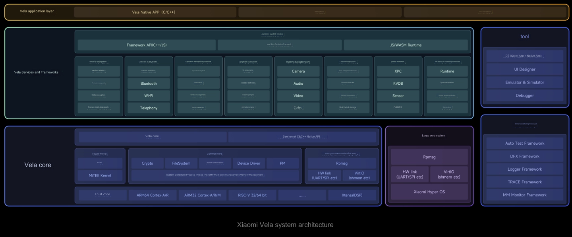The width and height of the screenshot is (572, 237).
Task: Click the Wi-Fi block
Action: coord(149,96)
